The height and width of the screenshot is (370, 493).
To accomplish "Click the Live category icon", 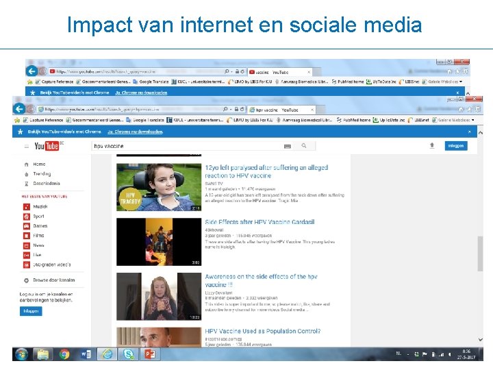I will tap(27, 255).
